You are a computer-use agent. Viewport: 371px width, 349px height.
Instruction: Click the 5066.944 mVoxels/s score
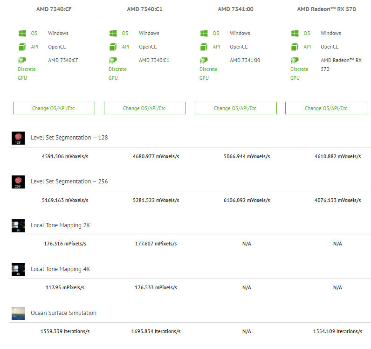tap(247, 156)
